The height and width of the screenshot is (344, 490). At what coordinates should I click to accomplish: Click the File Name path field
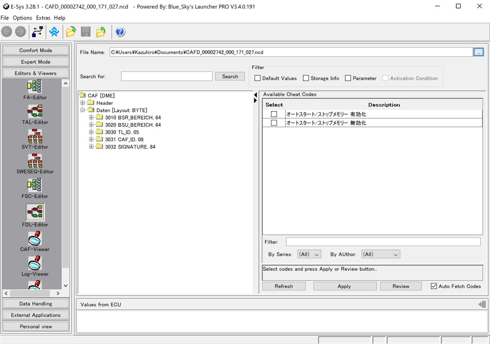[x=291, y=52]
